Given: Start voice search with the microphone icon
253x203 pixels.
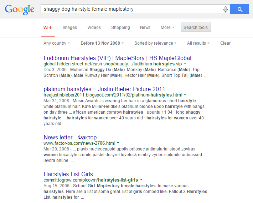Looking at the screenshot, I should 226,9.
